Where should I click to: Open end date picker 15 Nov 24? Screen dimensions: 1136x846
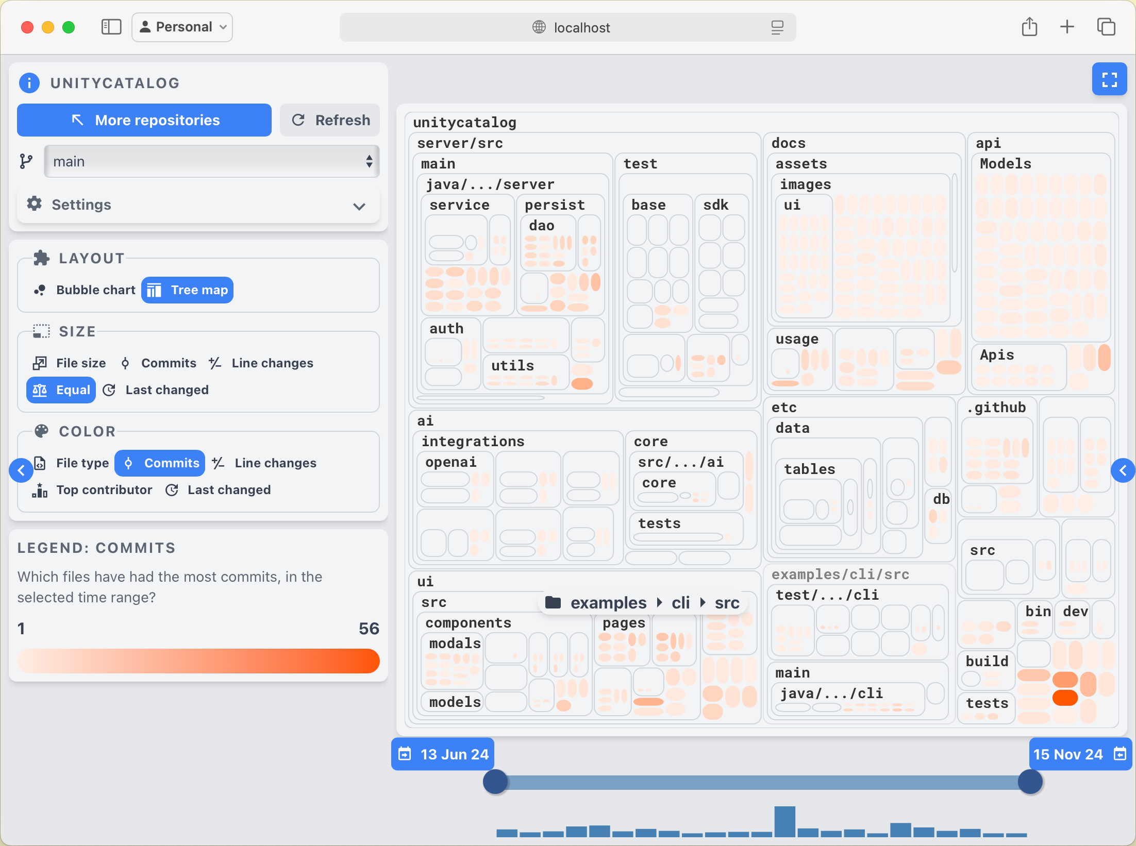click(1080, 754)
